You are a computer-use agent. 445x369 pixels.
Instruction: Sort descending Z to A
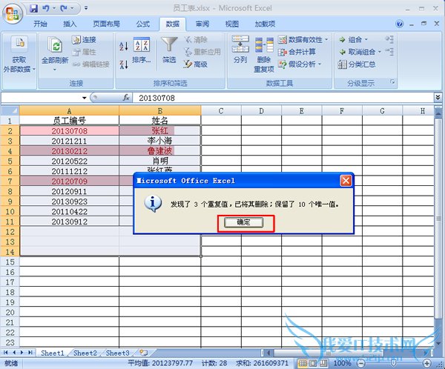124,64
